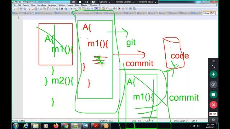
Task: Click 'UTF-8' encoding in status bar
Action: pyautogui.click(x=194, y=121)
